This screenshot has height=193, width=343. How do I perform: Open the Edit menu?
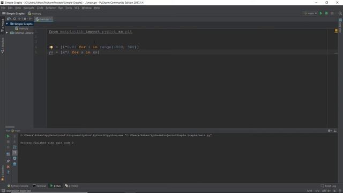point(10,8)
